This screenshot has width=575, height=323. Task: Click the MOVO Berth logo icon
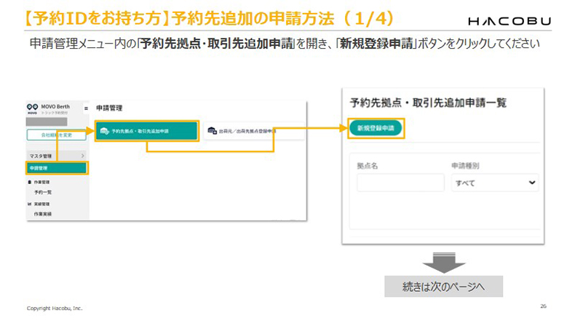31,106
